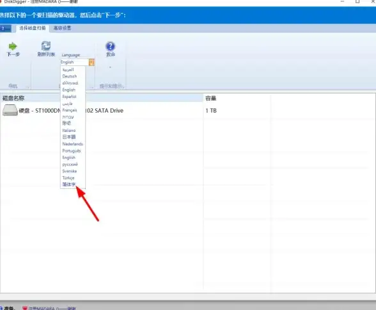Screen dimensions: 376x310
Task: Click the refresh list icon
Action: click(46, 45)
